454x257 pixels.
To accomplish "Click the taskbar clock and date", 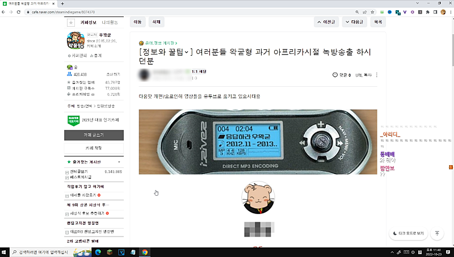I will point(434,252).
